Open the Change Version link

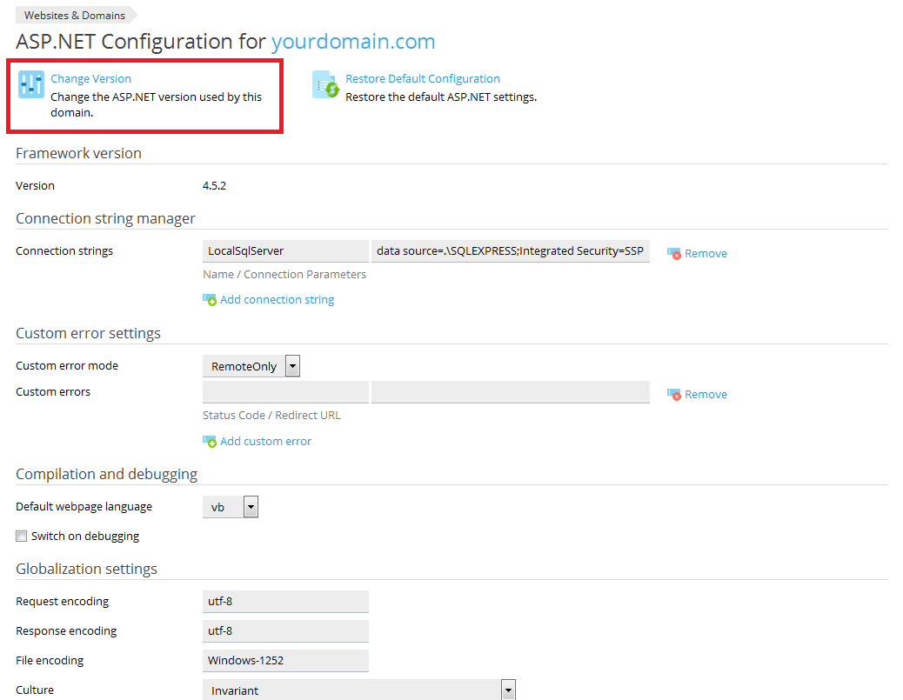(x=91, y=79)
